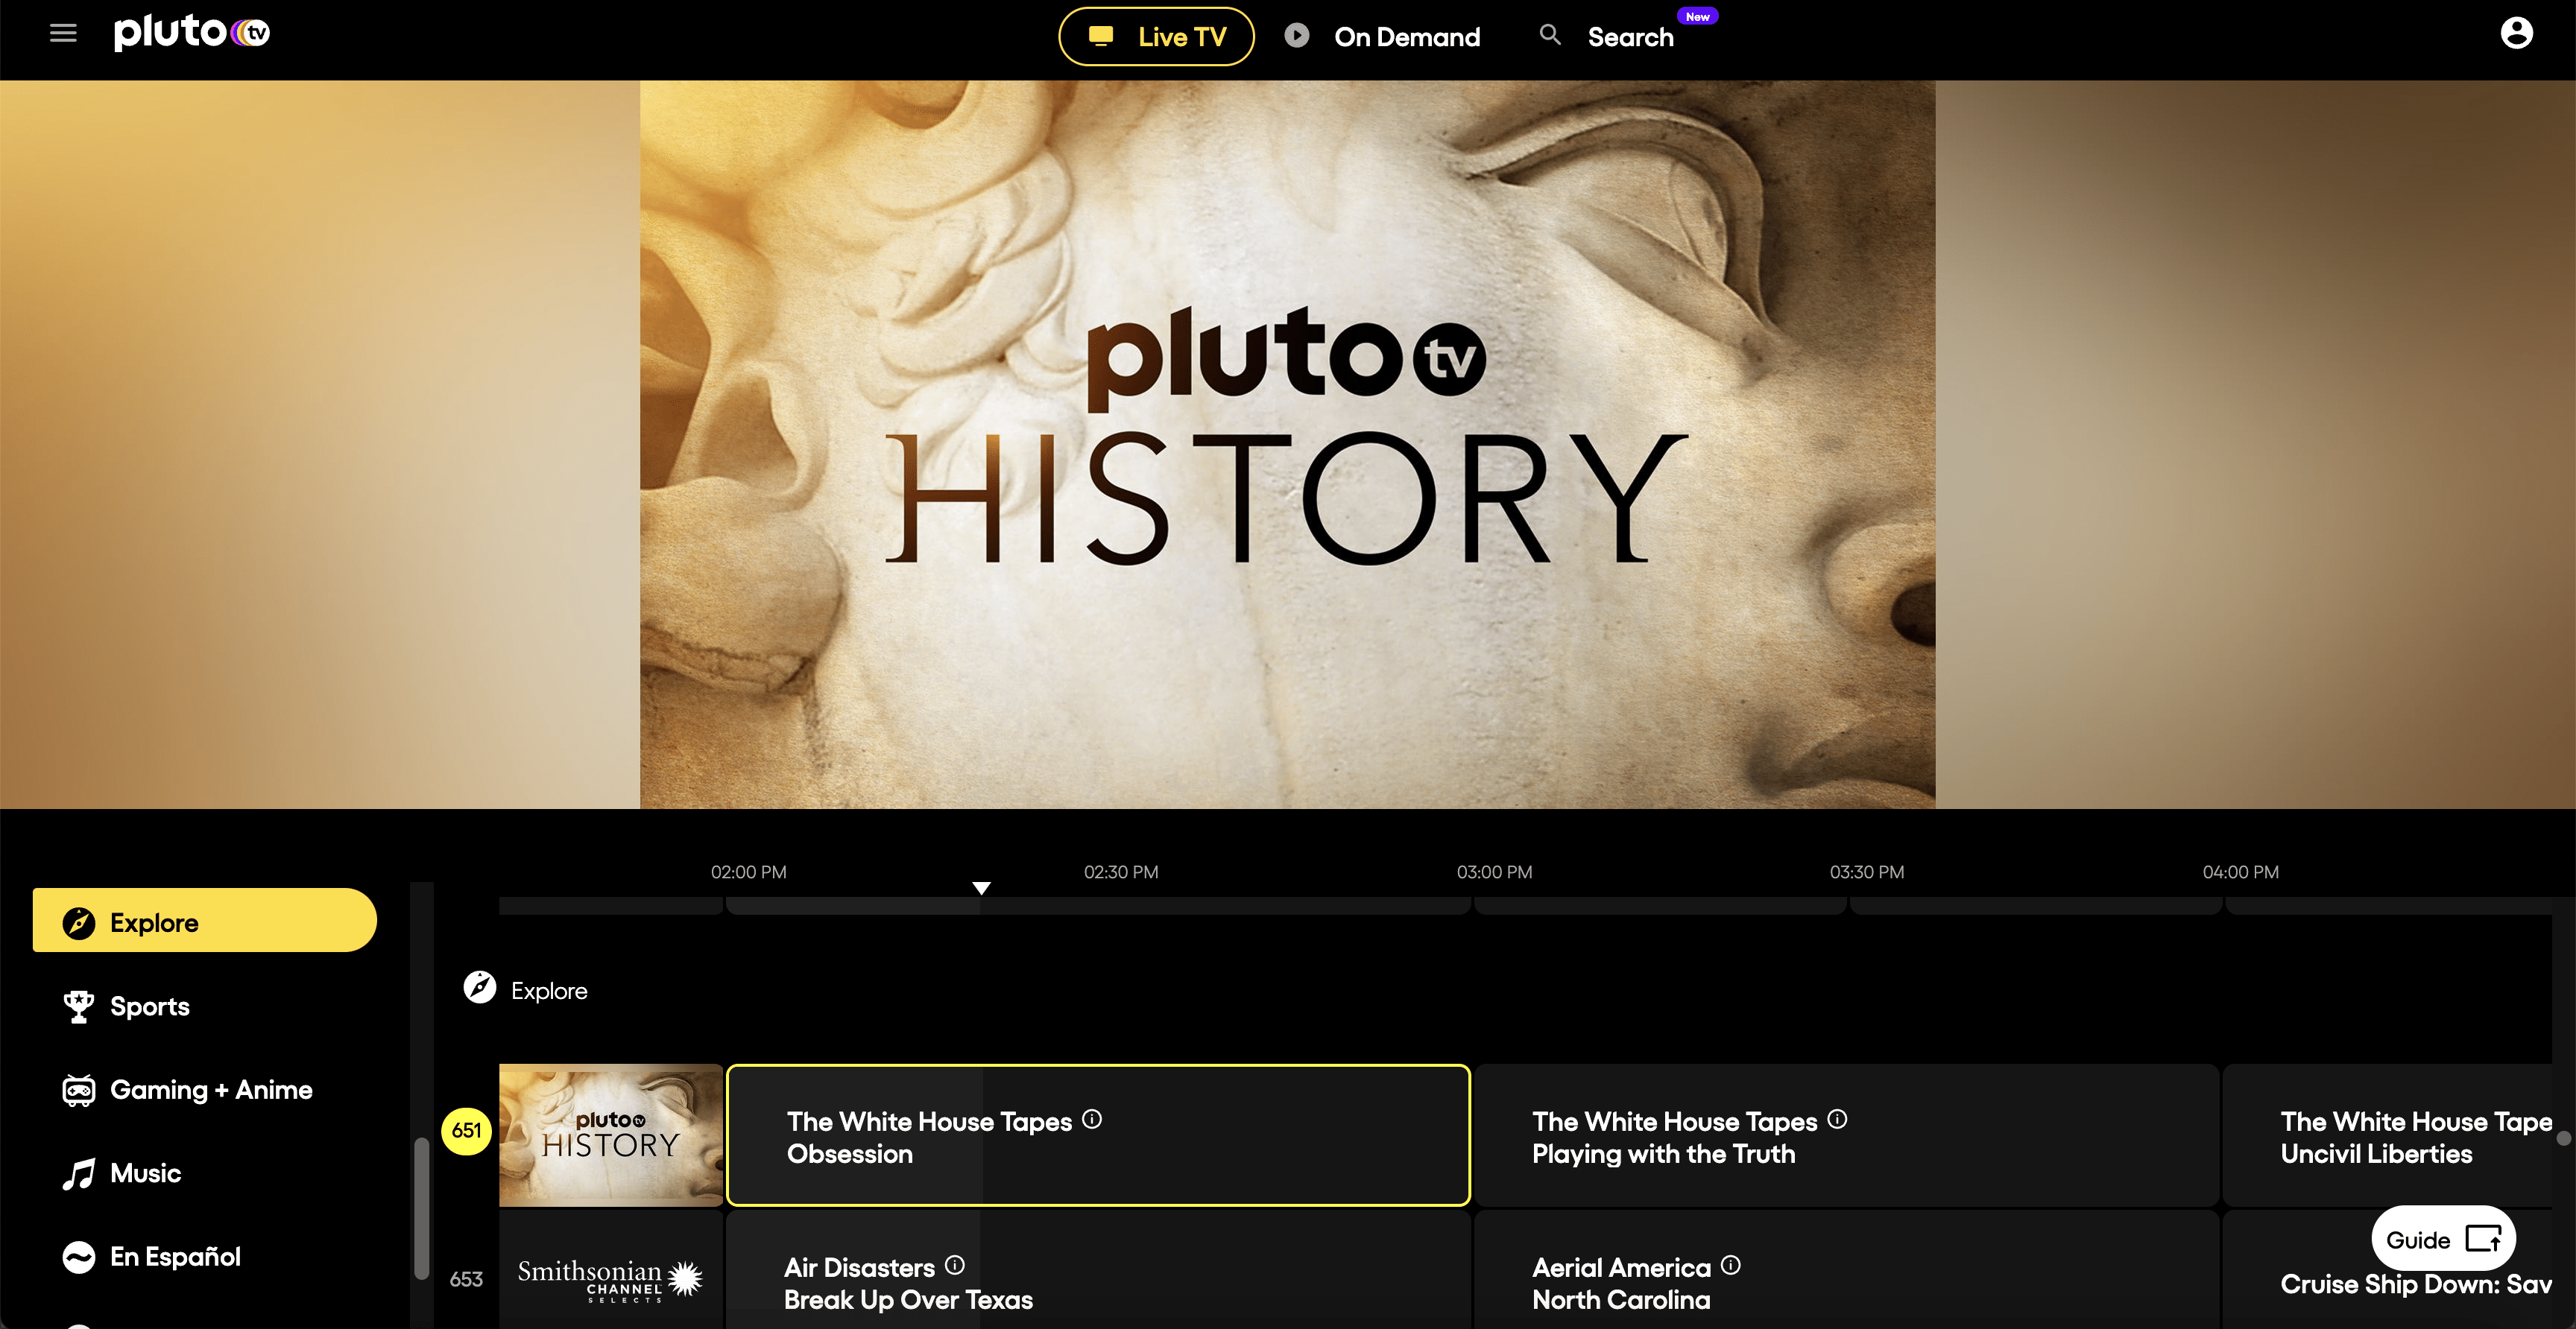Show info for Playing with the Truth
The image size is (2576, 1329).
point(1837,1119)
